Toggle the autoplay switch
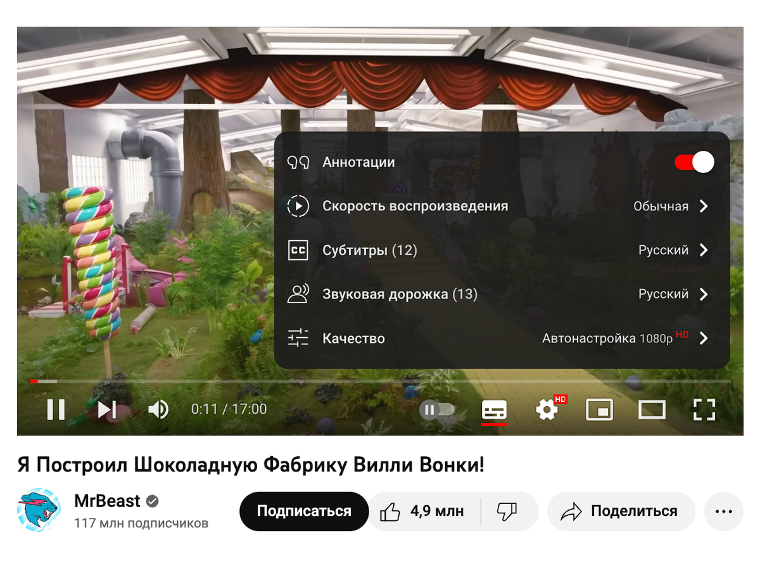 [x=437, y=409]
